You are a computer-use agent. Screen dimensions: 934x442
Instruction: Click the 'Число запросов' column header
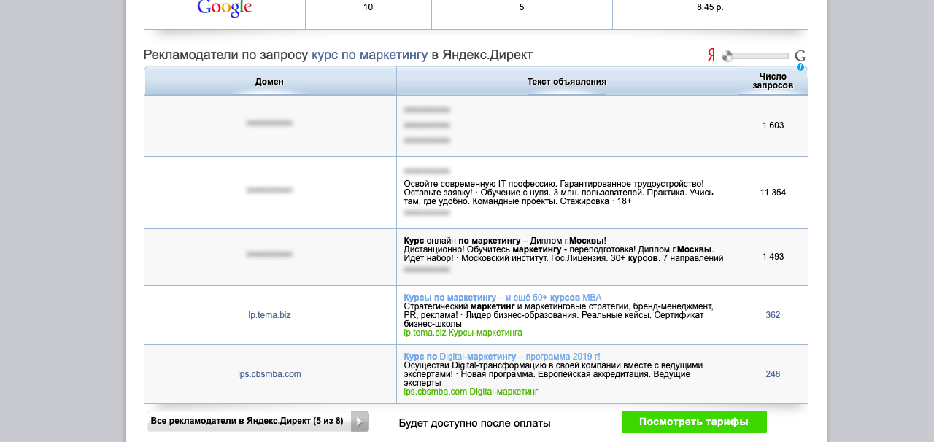click(x=773, y=81)
